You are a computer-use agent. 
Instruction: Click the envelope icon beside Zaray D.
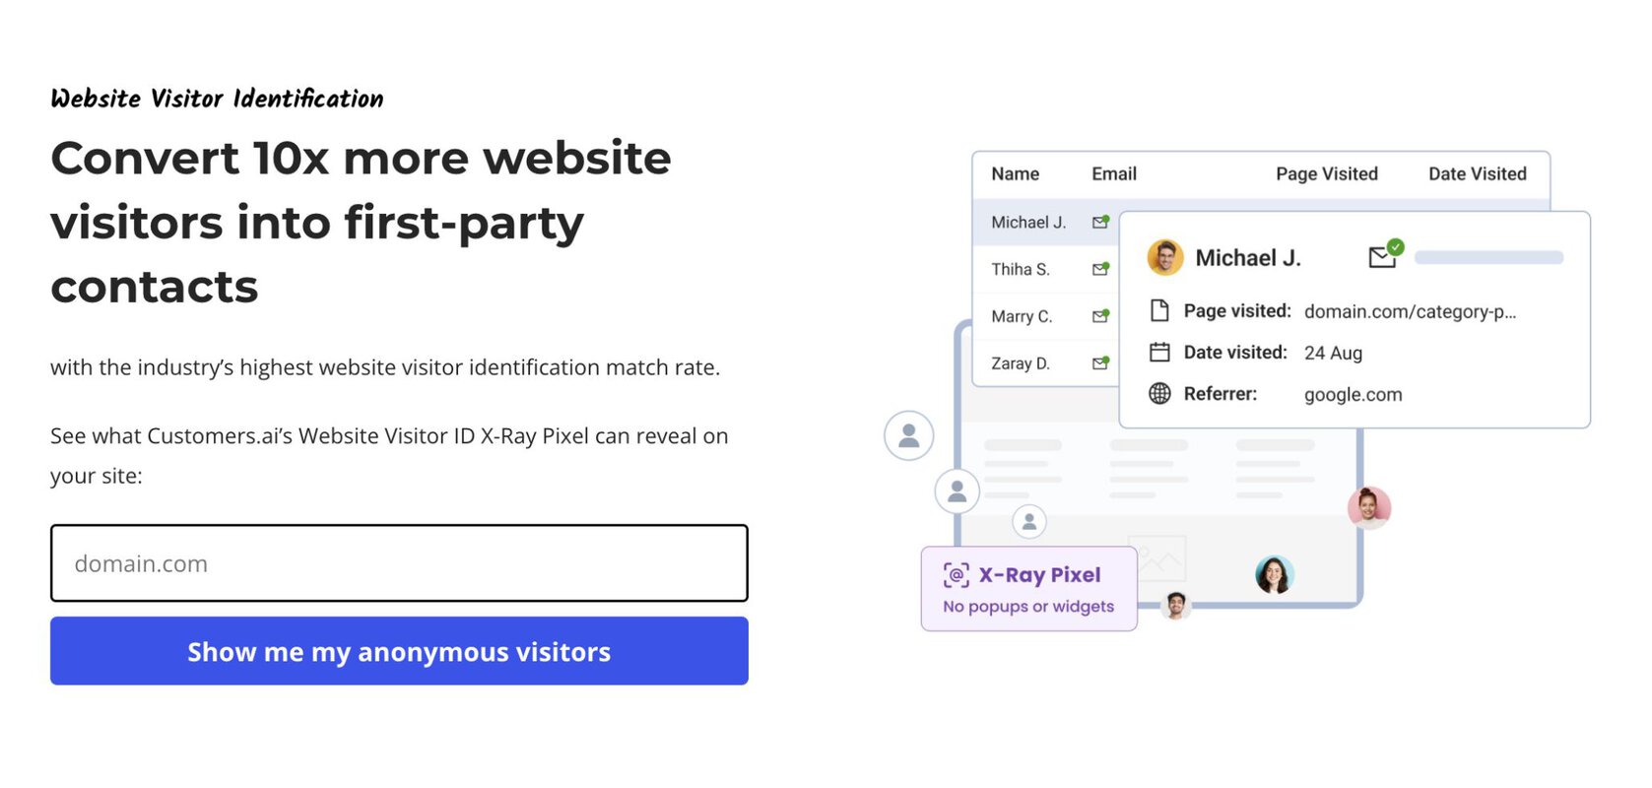point(1100,363)
